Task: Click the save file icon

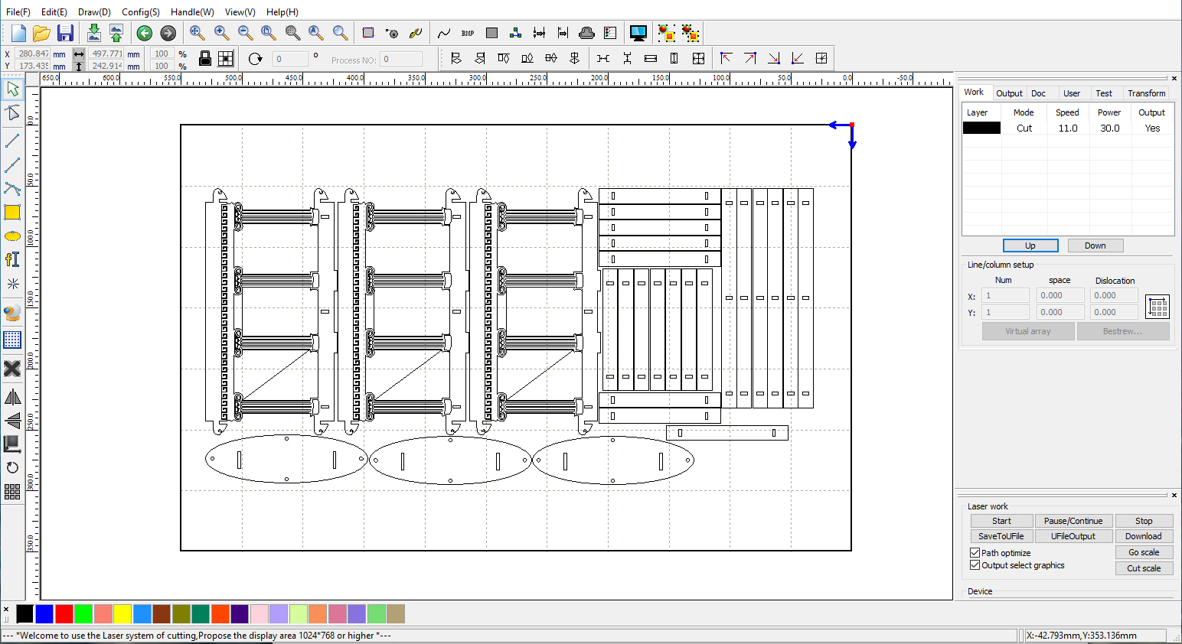Action: 65,33
